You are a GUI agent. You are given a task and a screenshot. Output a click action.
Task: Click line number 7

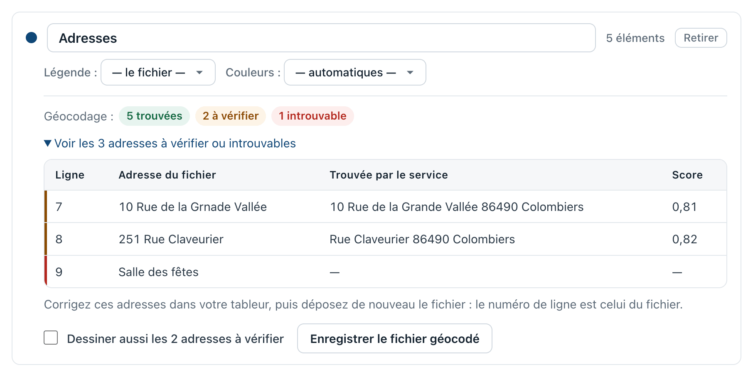[59, 207]
